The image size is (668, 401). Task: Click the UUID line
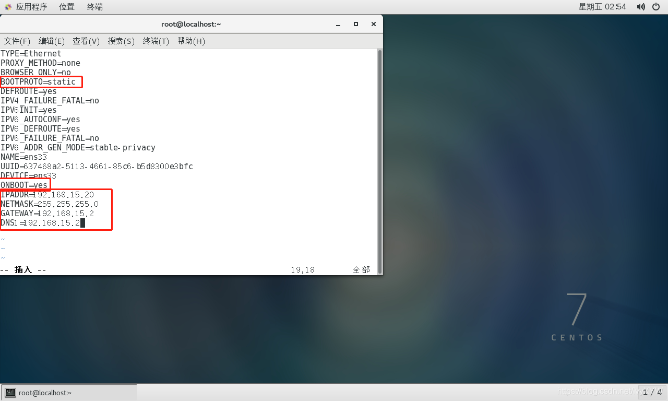pos(97,167)
